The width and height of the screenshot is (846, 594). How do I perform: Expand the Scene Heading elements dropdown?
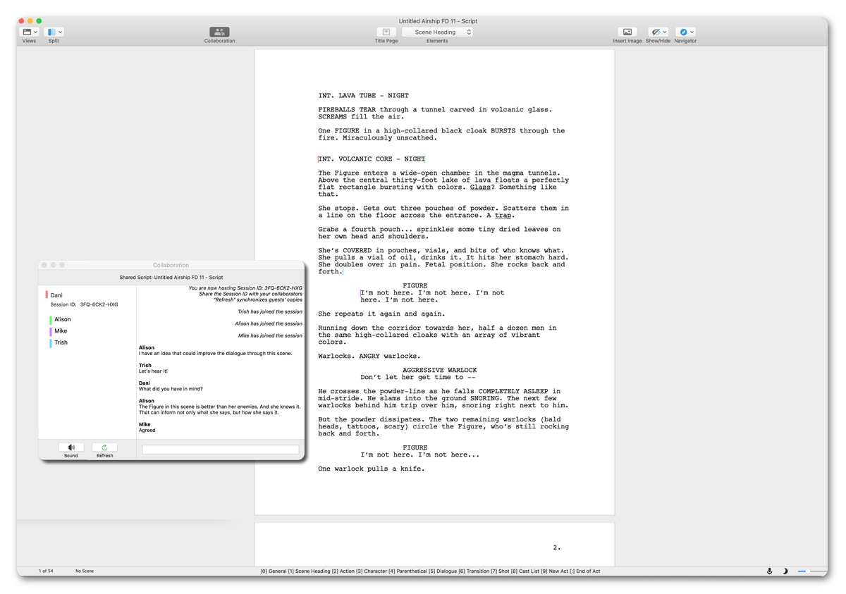point(437,32)
